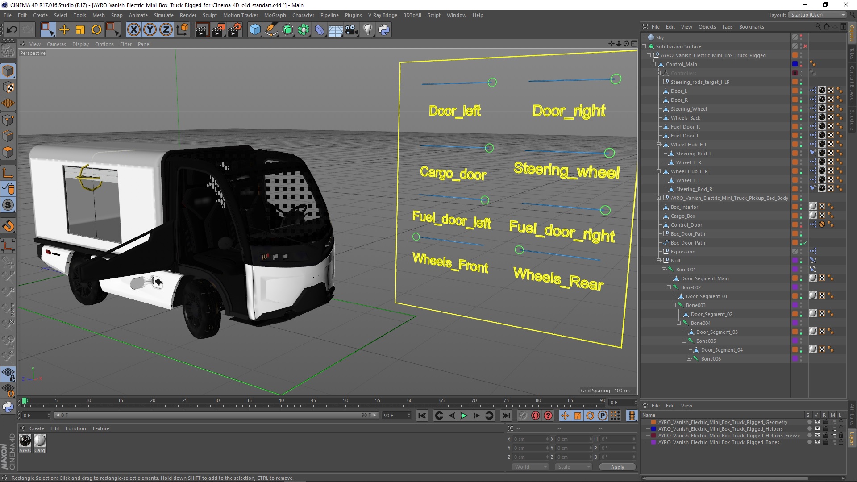Click the Bone001 purple layer swatch
The height and width of the screenshot is (482, 857).
pyautogui.click(x=795, y=270)
